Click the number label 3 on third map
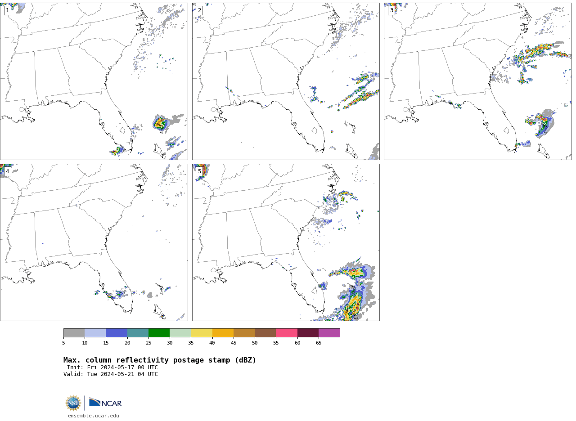The image size is (576, 421). point(391,10)
